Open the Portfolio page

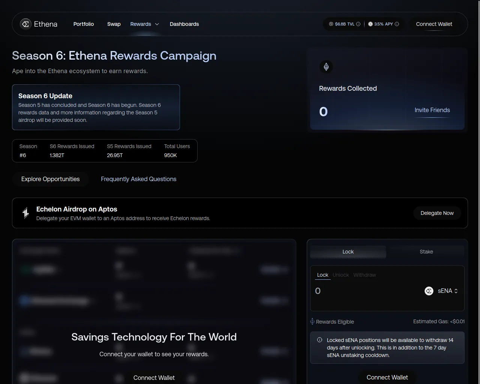click(84, 24)
